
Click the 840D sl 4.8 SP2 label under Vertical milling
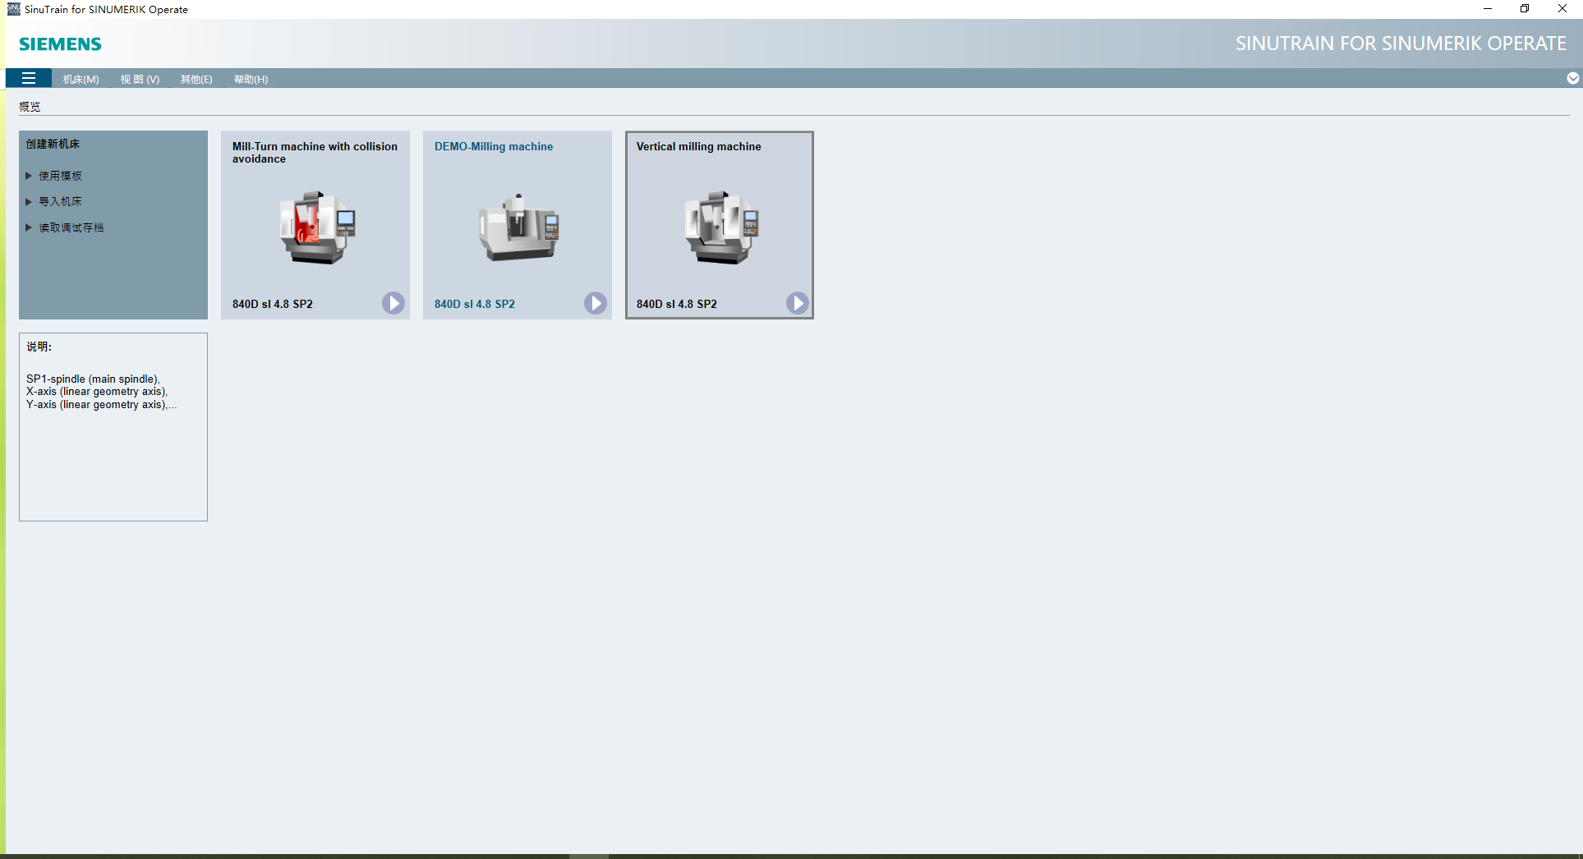click(x=677, y=304)
